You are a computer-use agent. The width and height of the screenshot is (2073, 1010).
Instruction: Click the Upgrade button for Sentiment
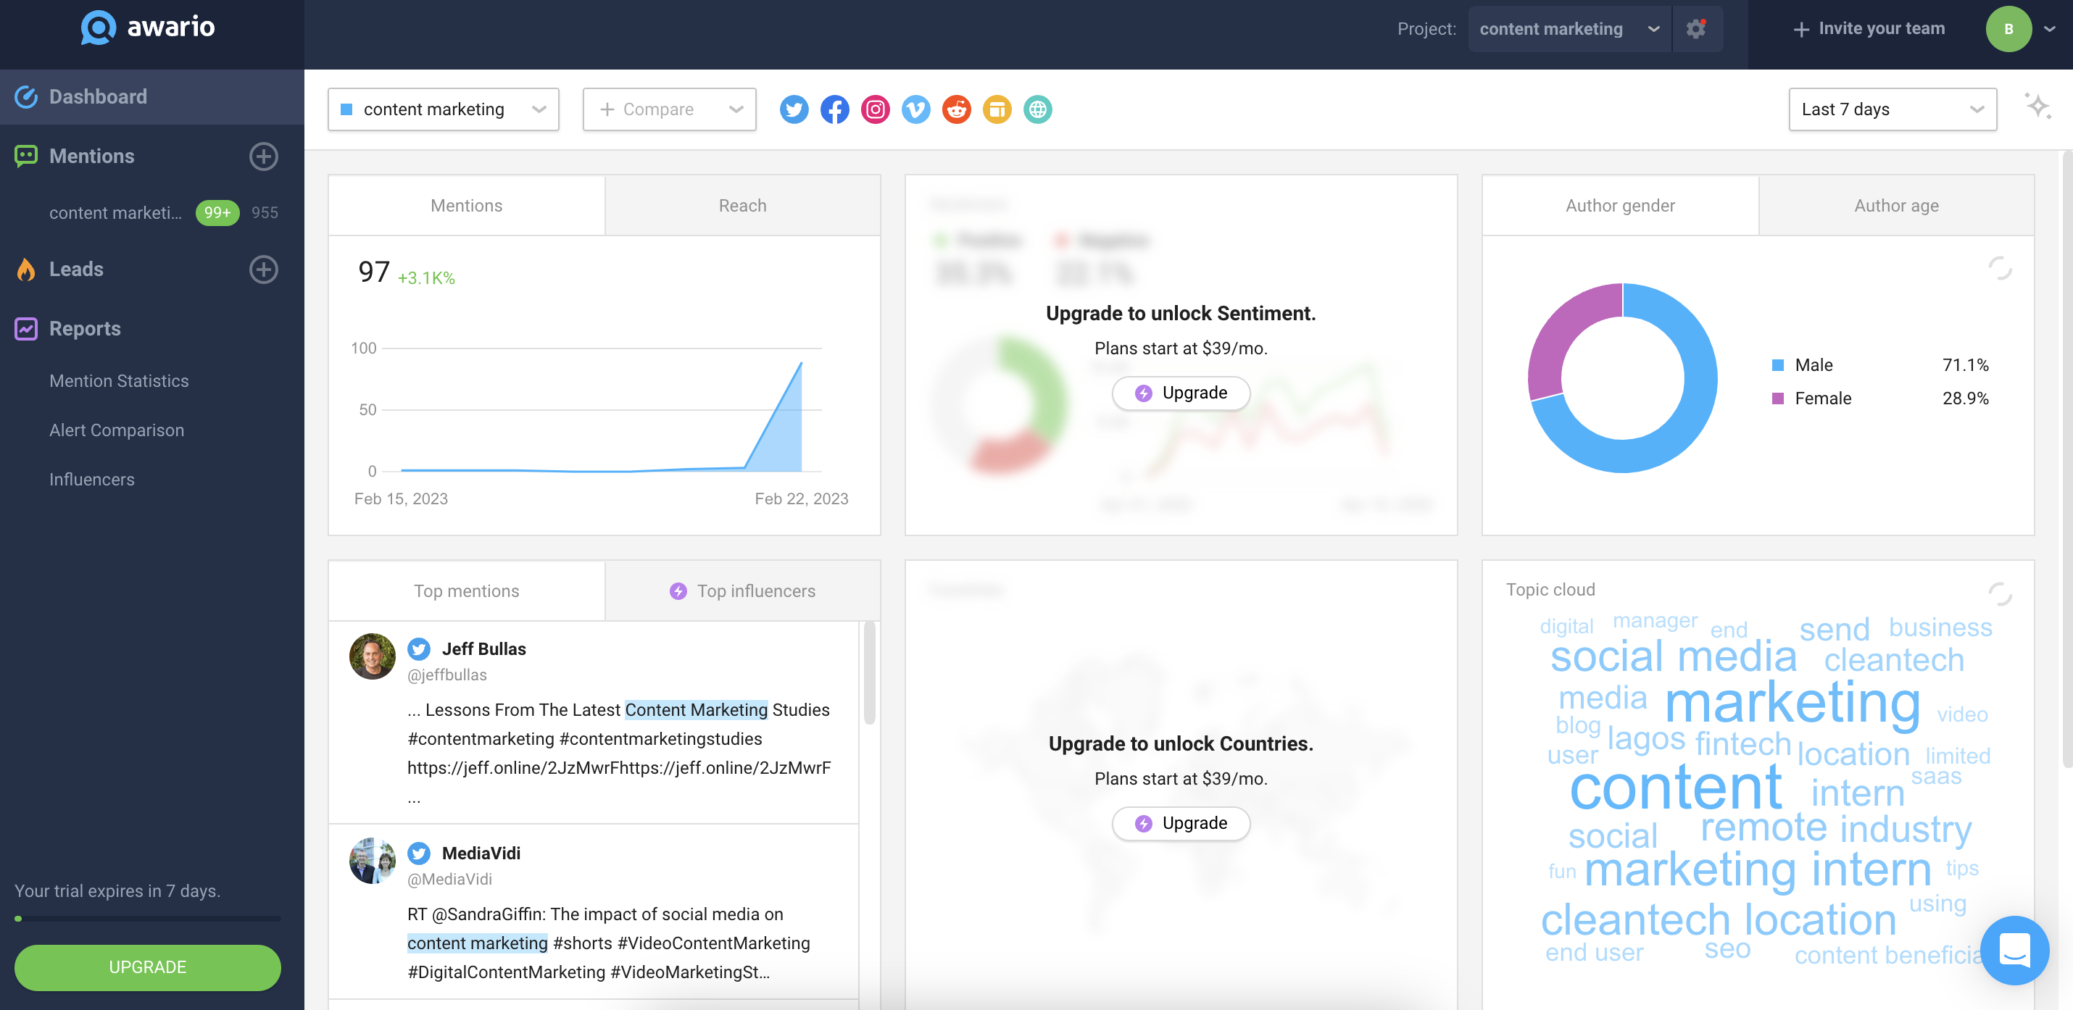tap(1179, 393)
